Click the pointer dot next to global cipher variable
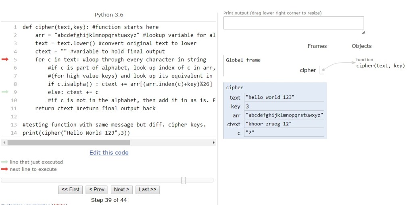This screenshot has height=205, width=413. [x=323, y=70]
